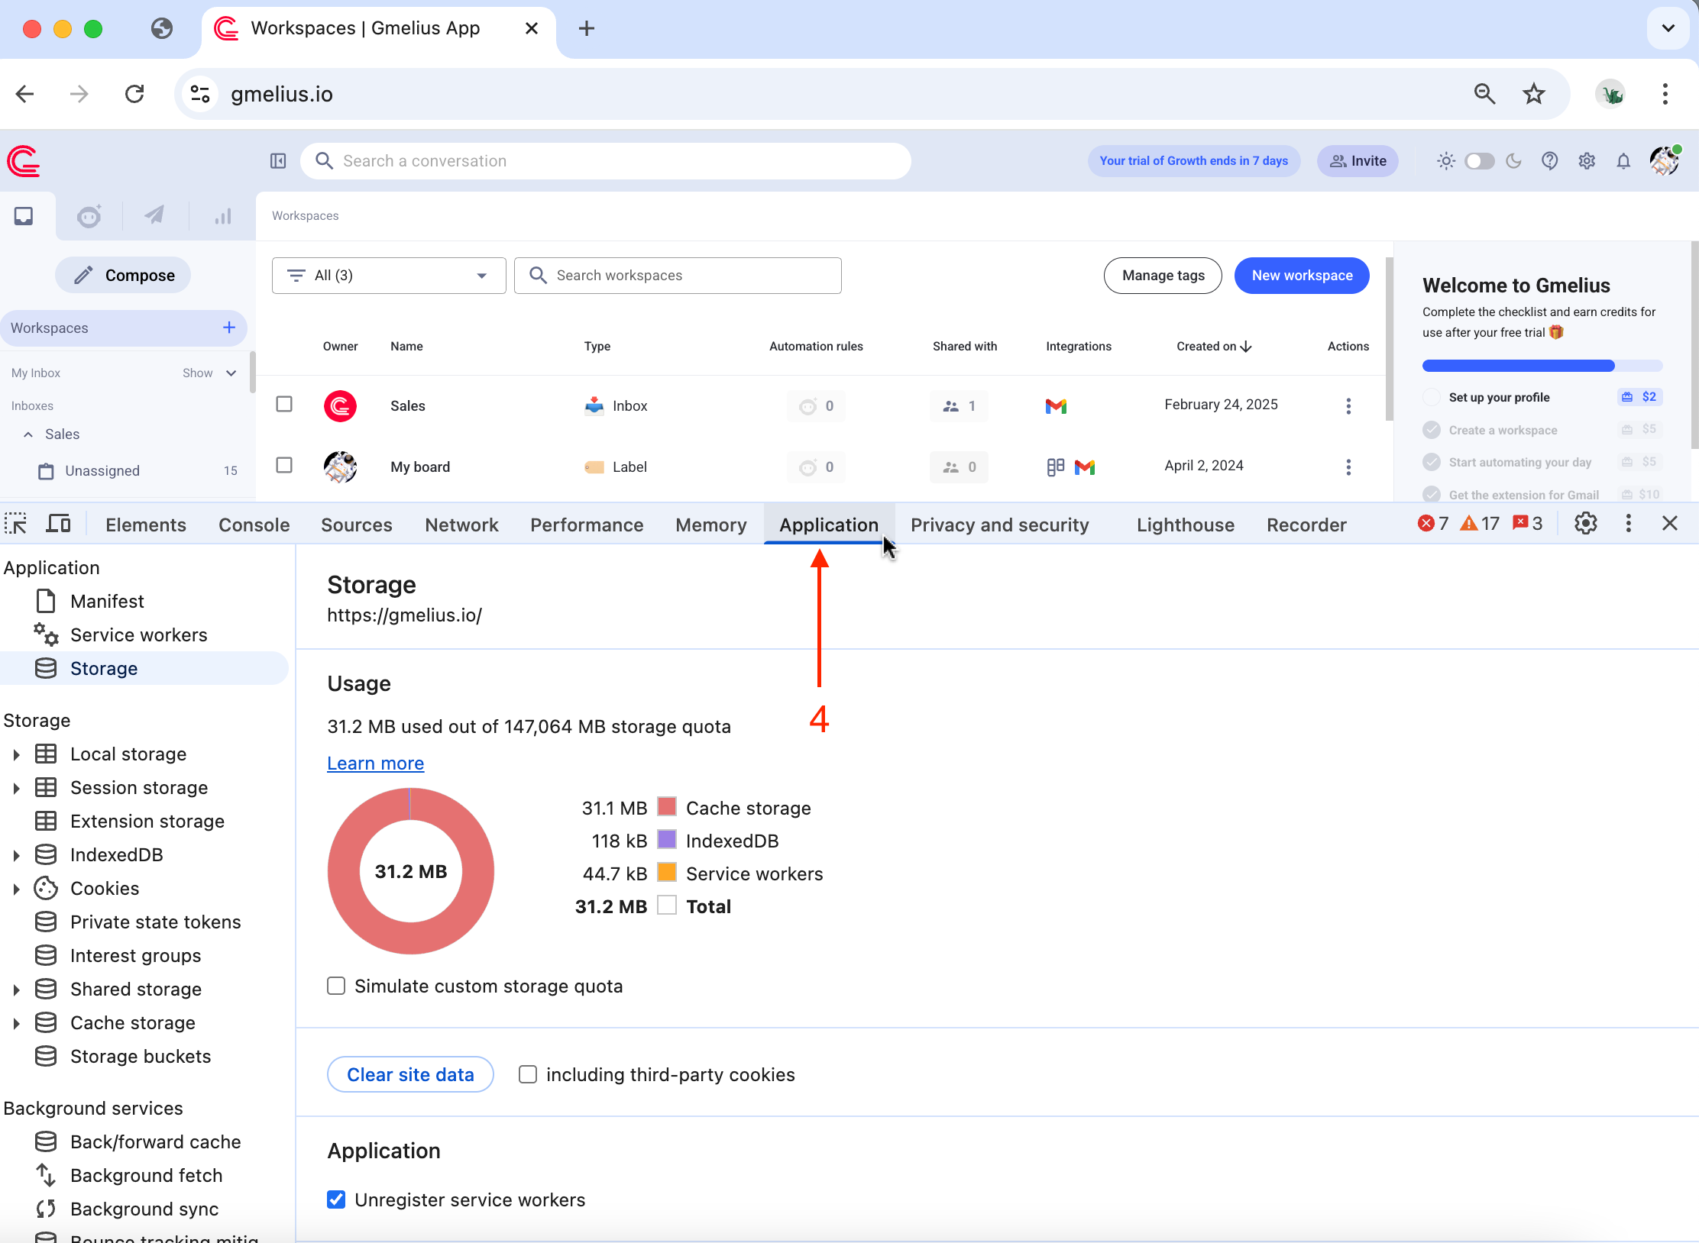1699x1243 pixels.
Task: Click the DevTools warnings count badge
Action: tap(1480, 523)
